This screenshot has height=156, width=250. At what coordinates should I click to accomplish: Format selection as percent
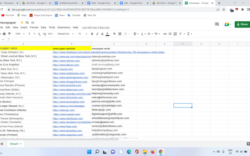coord(34,34)
